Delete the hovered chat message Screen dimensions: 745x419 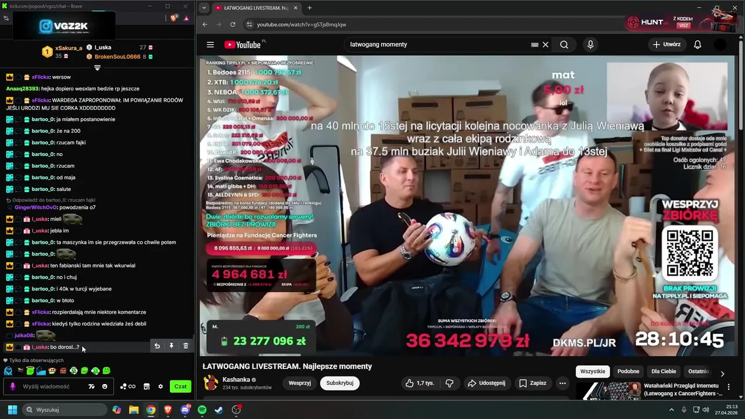(186, 346)
